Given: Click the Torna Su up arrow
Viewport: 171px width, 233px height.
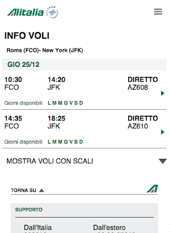Looking at the screenshot, I should (x=41, y=190).
